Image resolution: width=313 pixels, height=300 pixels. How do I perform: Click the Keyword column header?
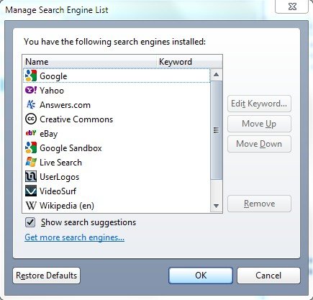coord(189,62)
